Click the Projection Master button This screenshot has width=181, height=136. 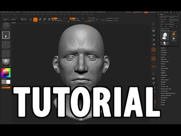tap(6, 20)
